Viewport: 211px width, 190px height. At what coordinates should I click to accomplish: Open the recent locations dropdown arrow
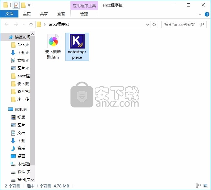(x=24, y=25)
